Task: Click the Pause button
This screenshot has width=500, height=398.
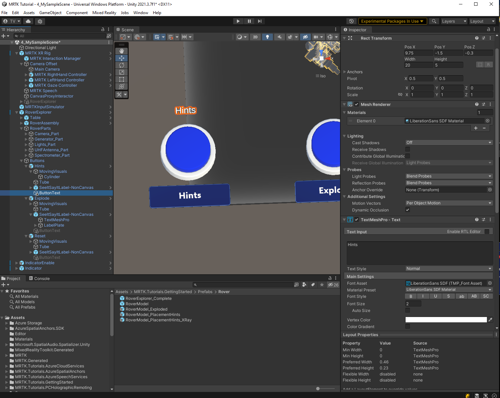Action: click(249, 21)
